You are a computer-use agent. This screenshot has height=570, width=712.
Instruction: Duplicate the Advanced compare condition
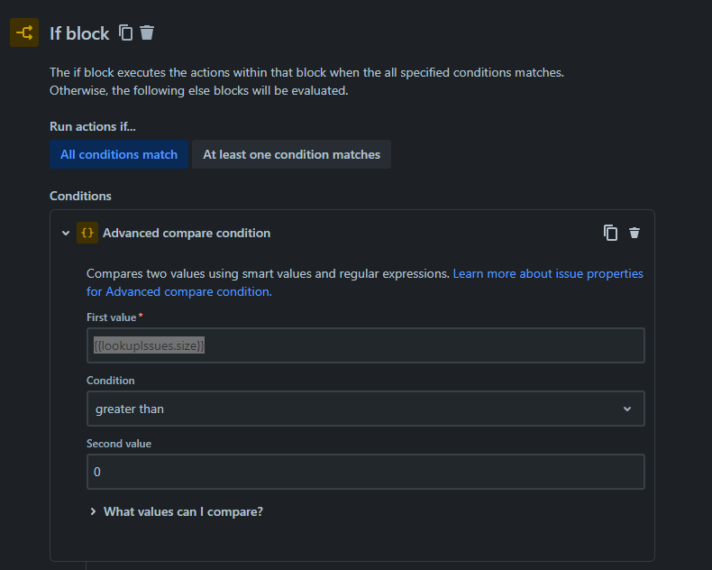pos(610,233)
